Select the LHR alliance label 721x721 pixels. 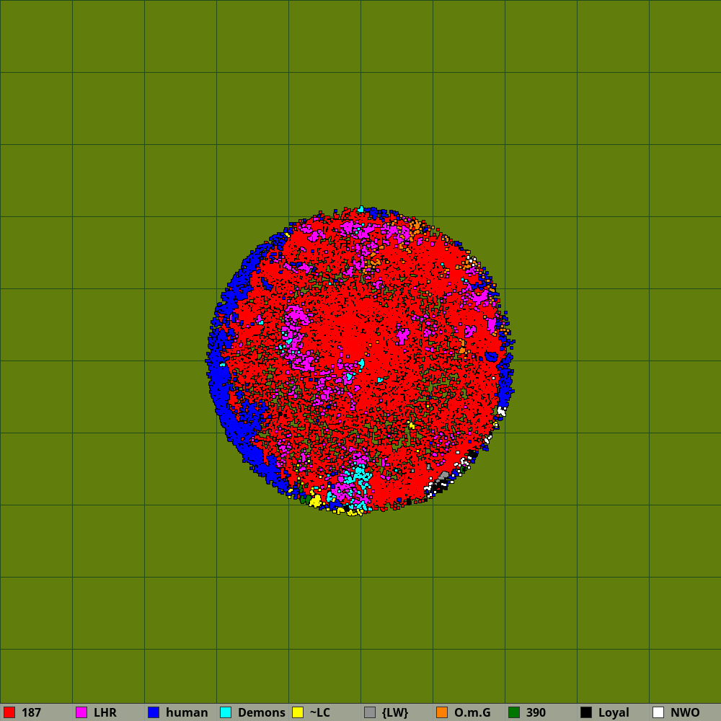point(105,712)
